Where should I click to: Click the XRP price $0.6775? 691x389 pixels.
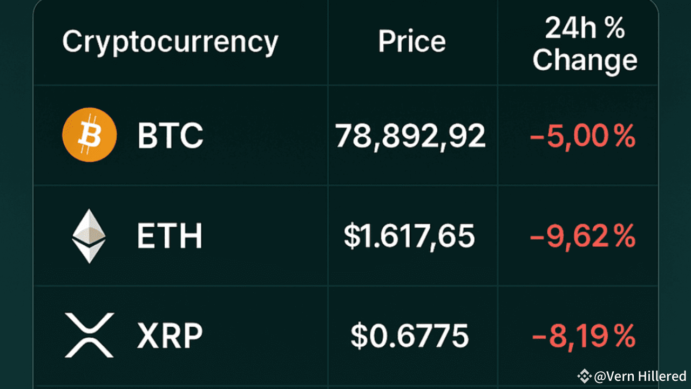coord(409,336)
